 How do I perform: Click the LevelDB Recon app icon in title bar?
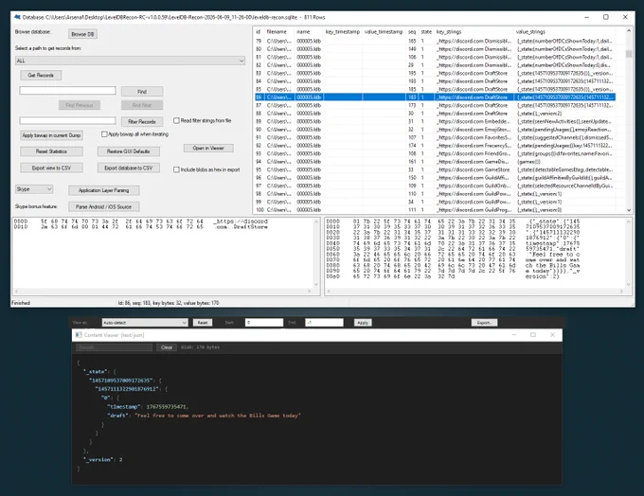pyautogui.click(x=17, y=17)
